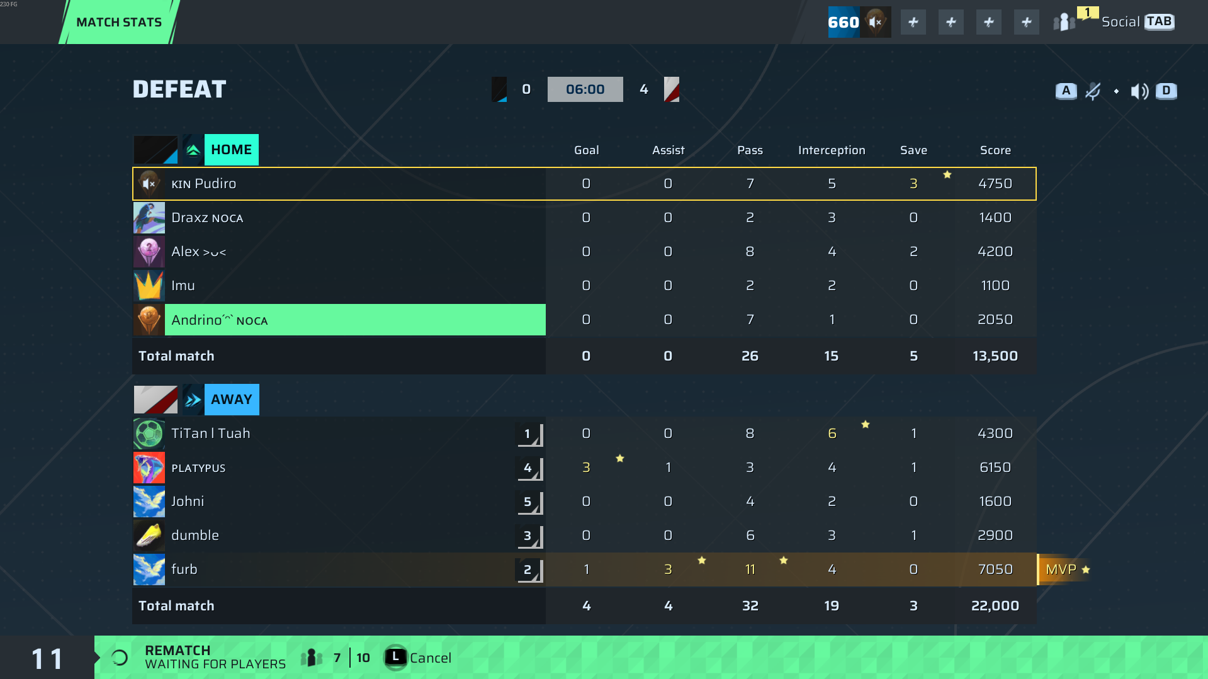
Task: Click the A key voice channel button
Action: 1066,91
